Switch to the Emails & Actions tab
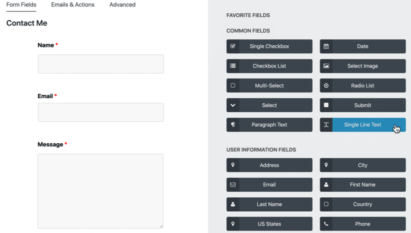Viewport: 411px width, 233px height. [72, 4]
